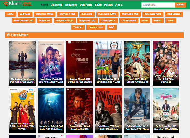Open Maari 2 ORG Hindi Dubbed poster
The image size is (190, 138).
(137, 63)
